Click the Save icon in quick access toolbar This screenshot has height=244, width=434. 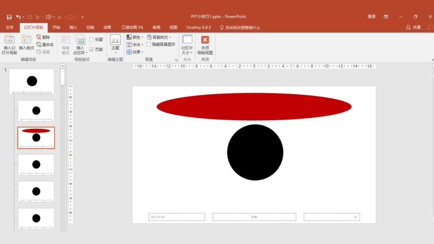(x=9, y=17)
